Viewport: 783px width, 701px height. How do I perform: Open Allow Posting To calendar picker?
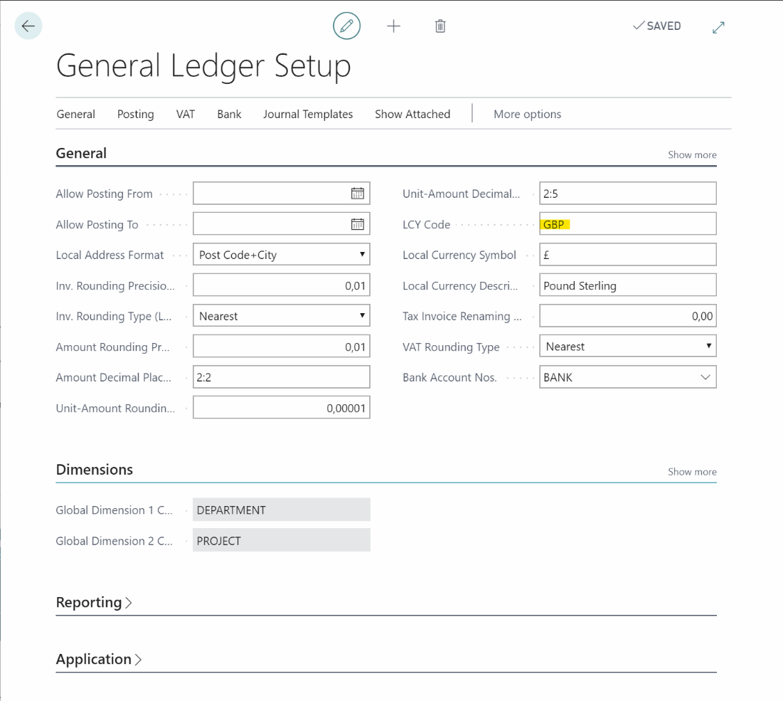pos(357,224)
